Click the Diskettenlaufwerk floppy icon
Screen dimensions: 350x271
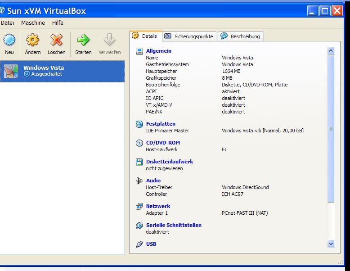(x=139, y=162)
